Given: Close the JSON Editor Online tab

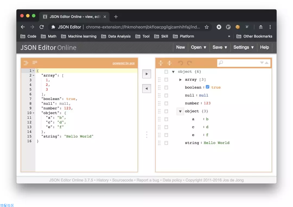Looking at the screenshot, I should [105, 17].
